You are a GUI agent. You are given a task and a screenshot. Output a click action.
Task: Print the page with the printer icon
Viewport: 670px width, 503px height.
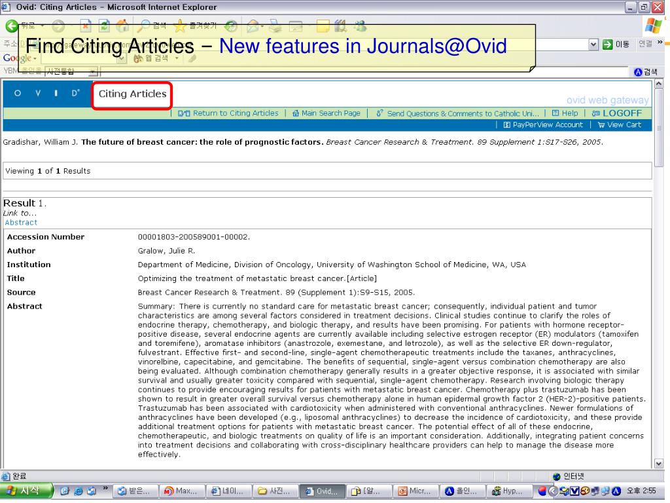click(x=275, y=26)
